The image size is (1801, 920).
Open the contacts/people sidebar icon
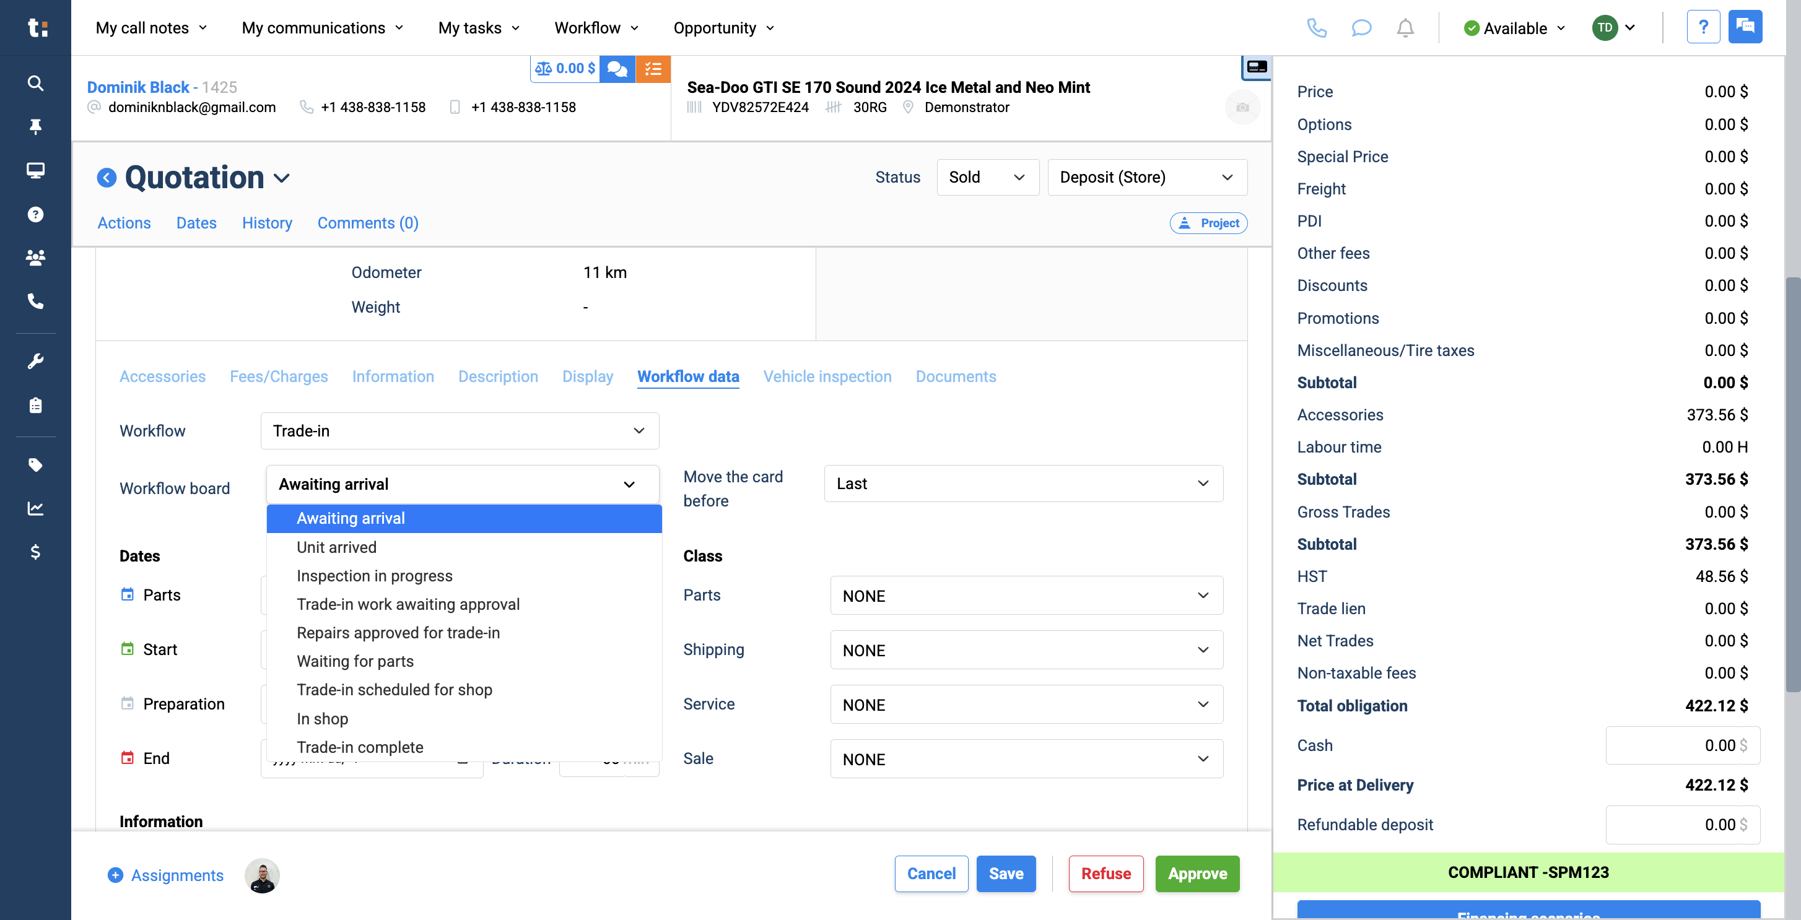[x=35, y=258]
